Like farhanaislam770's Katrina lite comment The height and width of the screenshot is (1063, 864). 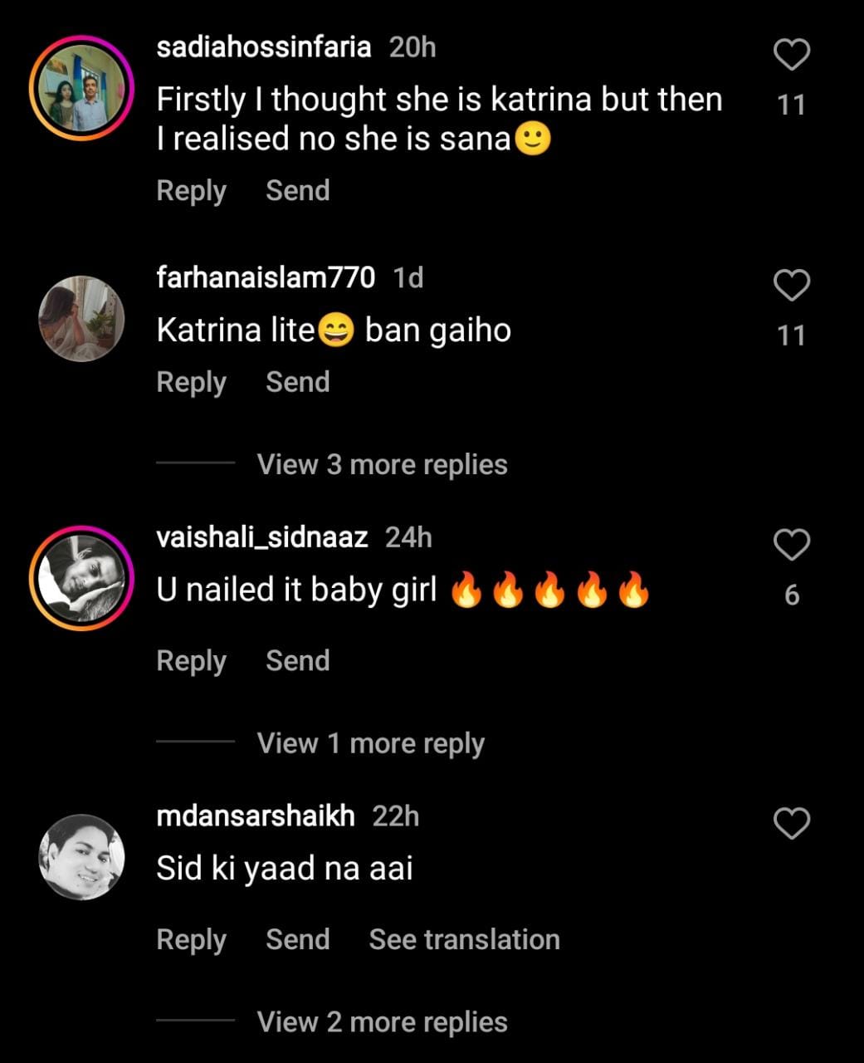(791, 286)
